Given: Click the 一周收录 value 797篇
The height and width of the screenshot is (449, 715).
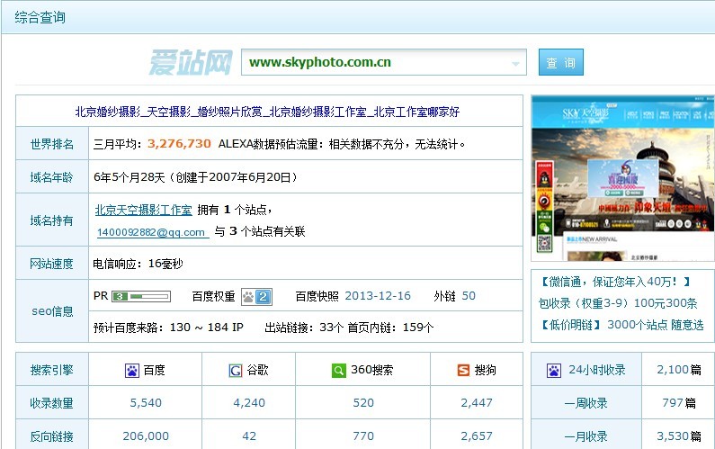Looking at the screenshot, I should click(679, 403).
